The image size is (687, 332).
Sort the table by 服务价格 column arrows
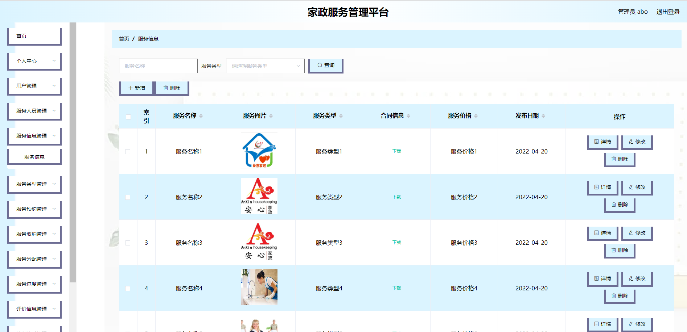[476, 115]
